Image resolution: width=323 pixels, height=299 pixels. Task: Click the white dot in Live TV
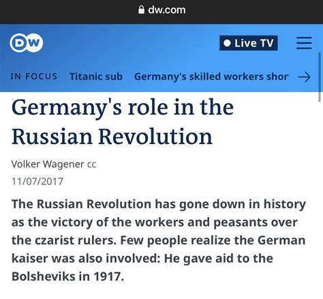coord(227,43)
